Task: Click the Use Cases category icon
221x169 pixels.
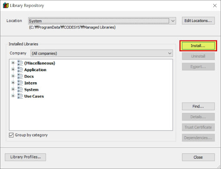Action: 20,96
